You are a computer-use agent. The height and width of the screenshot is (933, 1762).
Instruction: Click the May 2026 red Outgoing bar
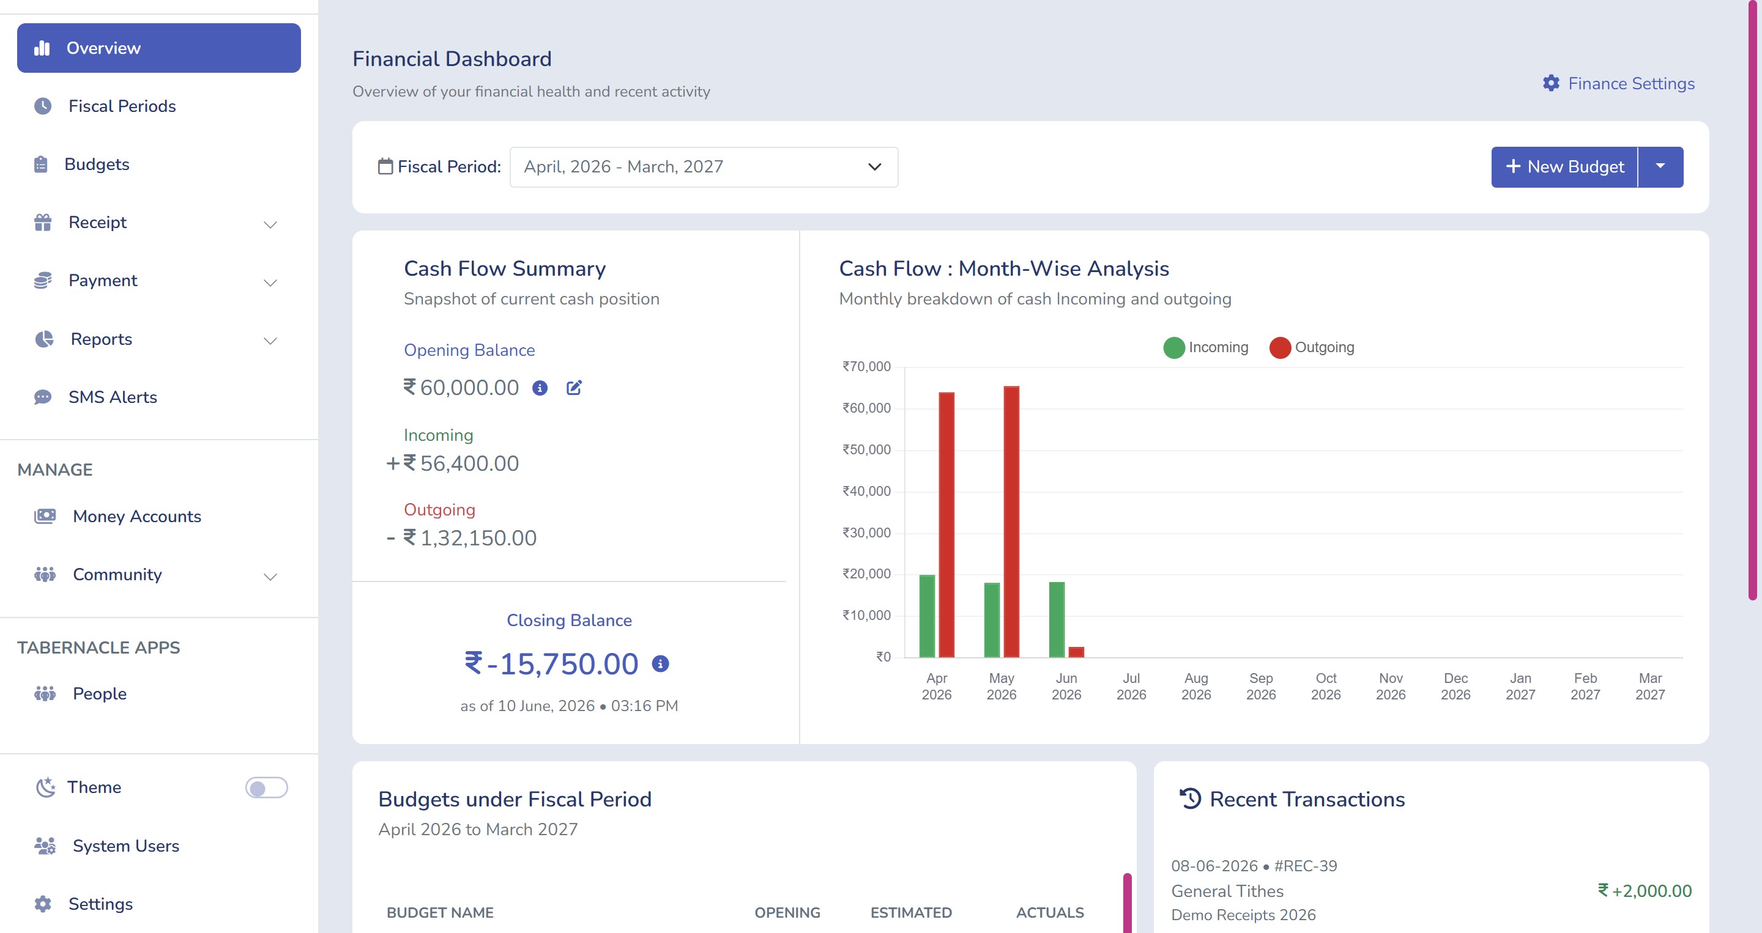pos(1011,522)
